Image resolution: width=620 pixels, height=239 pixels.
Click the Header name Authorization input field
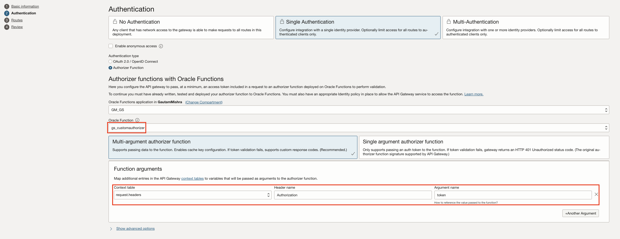click(353, 195)
